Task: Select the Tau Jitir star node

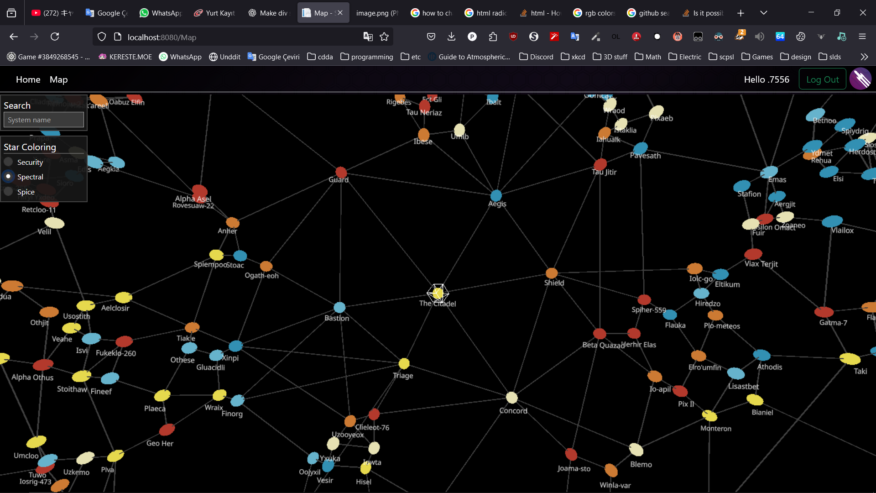Action: click(600, 164)
